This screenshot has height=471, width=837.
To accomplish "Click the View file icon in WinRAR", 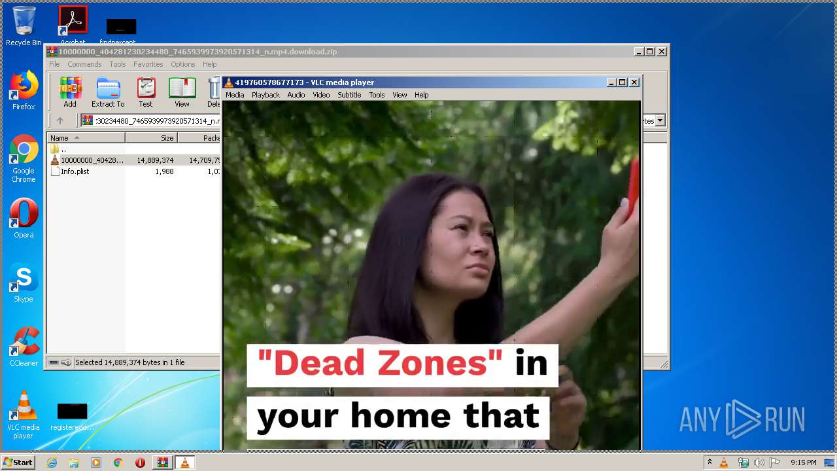I will pos(182,92).
